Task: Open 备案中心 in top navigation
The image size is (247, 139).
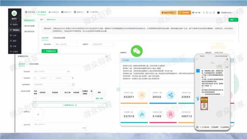Action: [79, 12]
